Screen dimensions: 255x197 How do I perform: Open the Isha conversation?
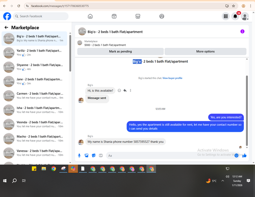coord(34,110)
